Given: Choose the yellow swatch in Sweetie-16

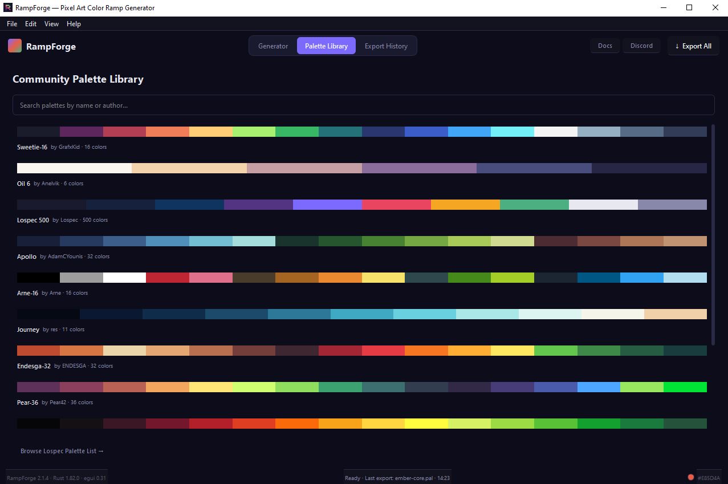Looking at the screenshot, I should pos(211,132).
